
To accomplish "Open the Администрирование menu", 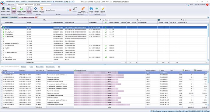I will tap(33, 2).
